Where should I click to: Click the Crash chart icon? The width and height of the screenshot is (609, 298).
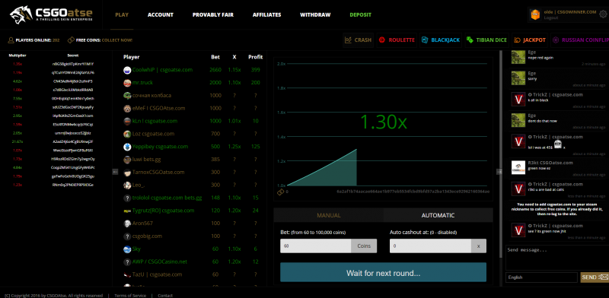pos(348,40)
